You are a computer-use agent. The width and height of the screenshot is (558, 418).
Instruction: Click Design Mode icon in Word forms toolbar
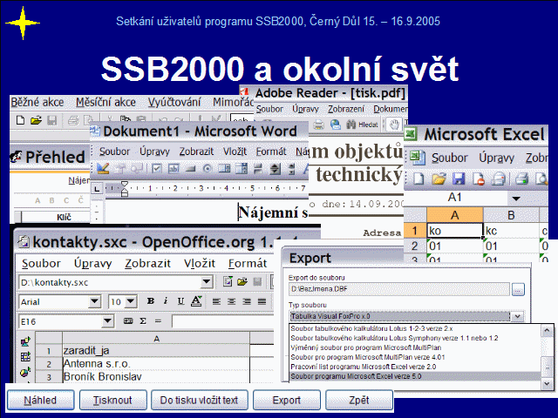103,168
